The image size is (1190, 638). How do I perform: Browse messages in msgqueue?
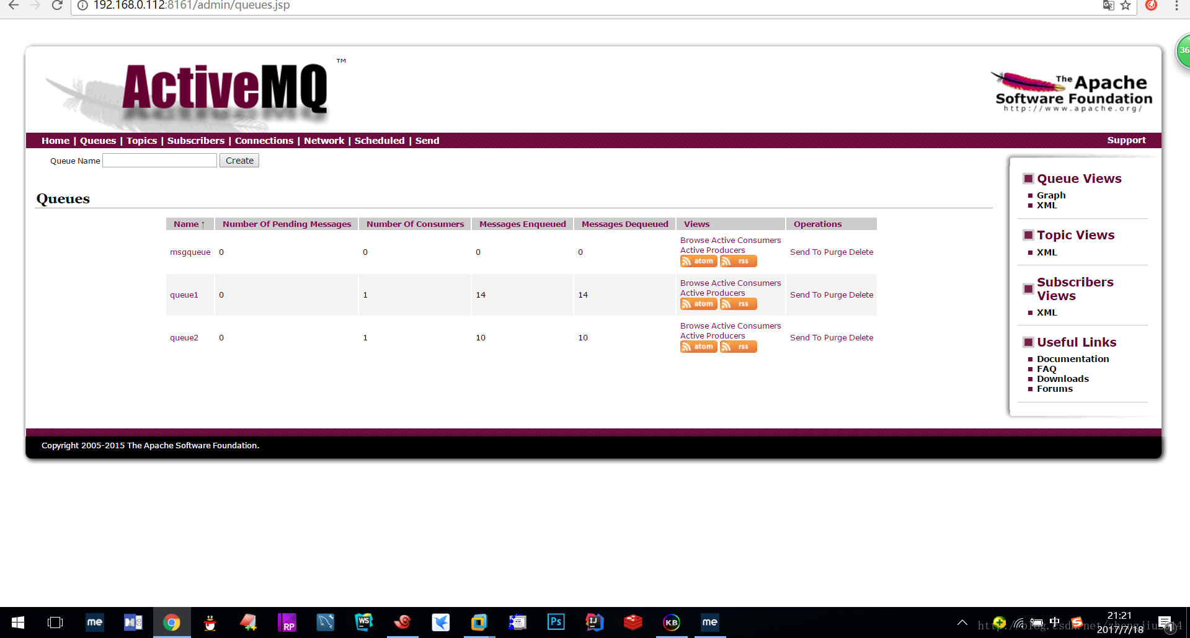pos(695,240)
